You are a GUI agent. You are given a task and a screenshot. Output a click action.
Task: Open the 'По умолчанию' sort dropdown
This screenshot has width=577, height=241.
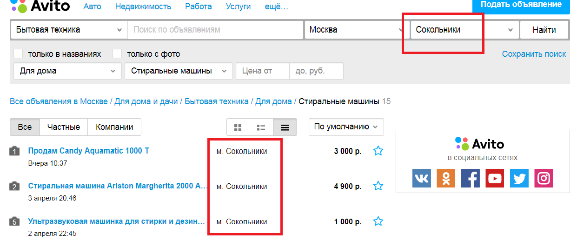(346, 127)
